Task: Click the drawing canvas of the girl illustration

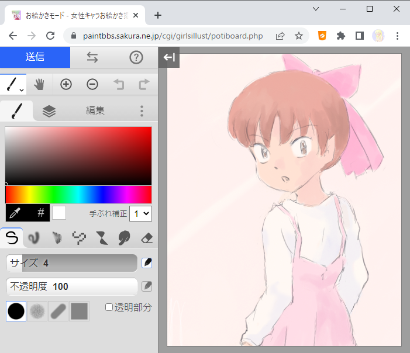Action: point(284,200)
